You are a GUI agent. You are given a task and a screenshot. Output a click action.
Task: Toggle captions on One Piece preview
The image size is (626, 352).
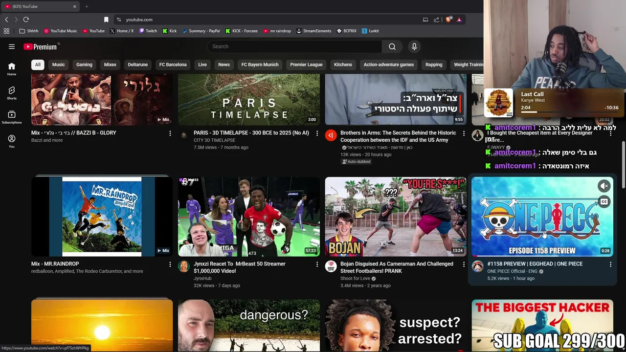[604, 202]
